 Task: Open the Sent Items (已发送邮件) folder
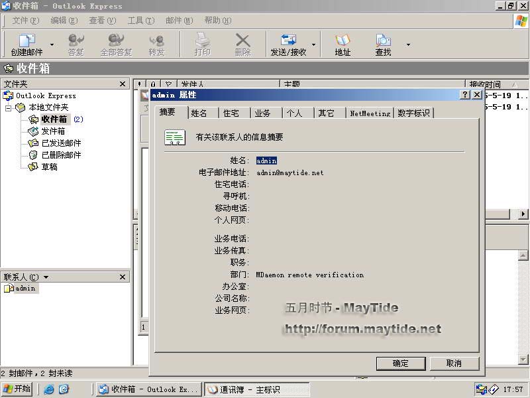(x=60, y=143)
